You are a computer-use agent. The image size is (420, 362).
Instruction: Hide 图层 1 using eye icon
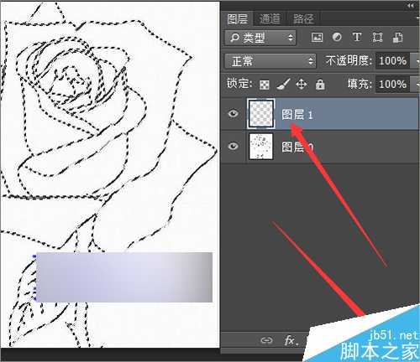(x=233, y=114)
